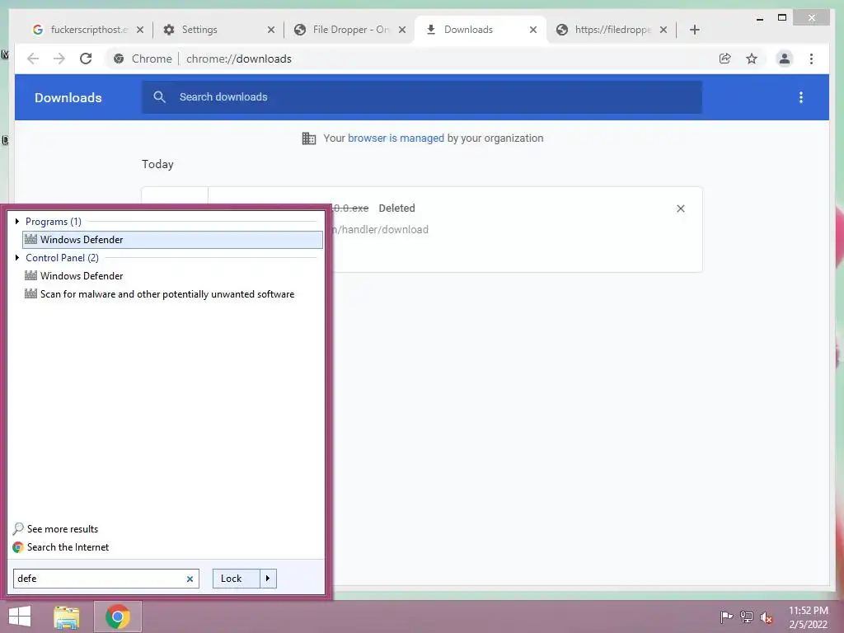The width and height of the screenshot is (844, 633).
Task: Open the browser is managed link
Action: click(396, 138)
